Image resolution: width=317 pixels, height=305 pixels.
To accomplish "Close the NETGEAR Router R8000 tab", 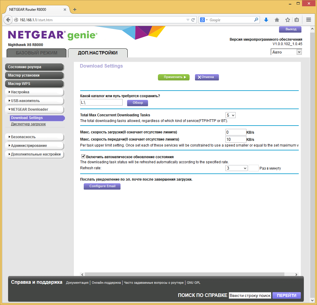I will 65,10.
